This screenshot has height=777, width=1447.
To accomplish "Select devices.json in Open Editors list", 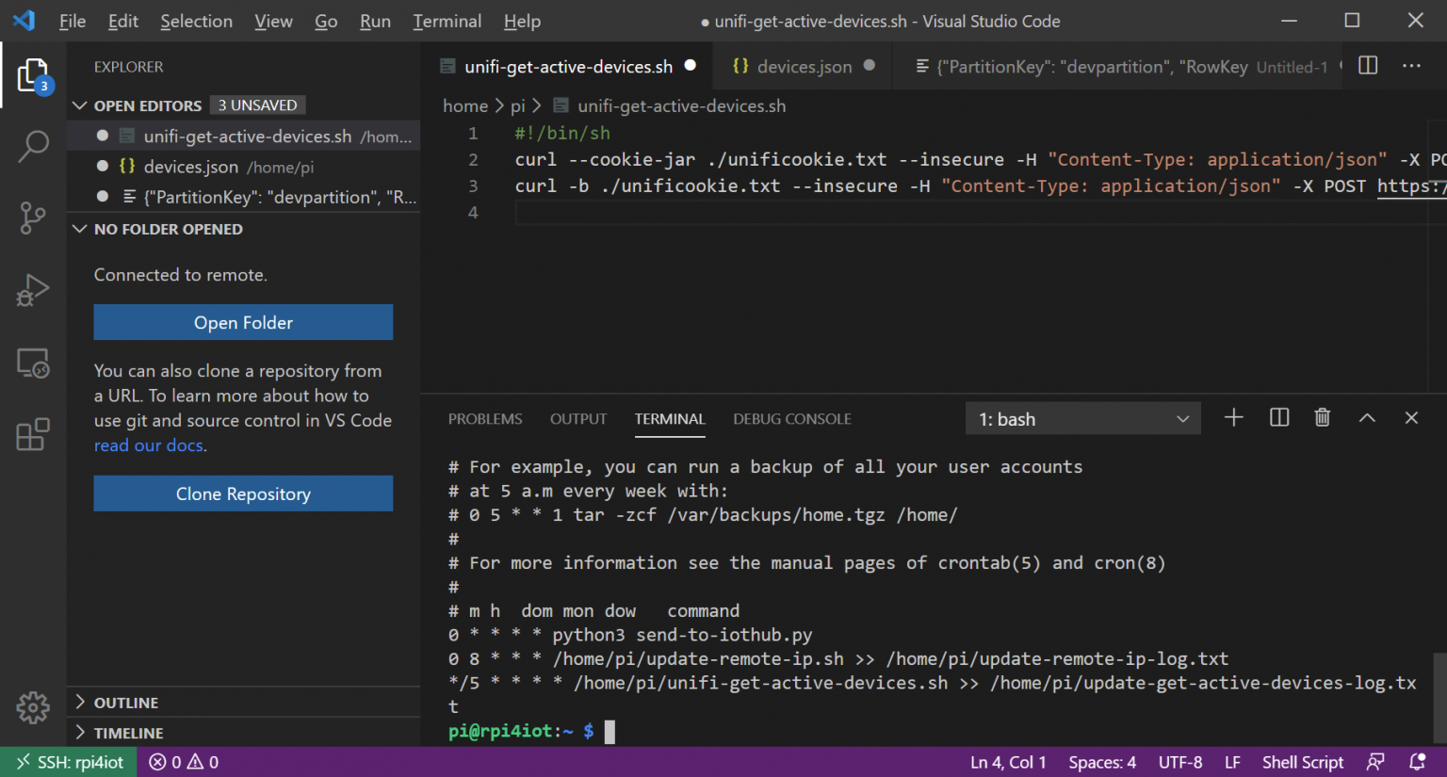I will 244,167.
